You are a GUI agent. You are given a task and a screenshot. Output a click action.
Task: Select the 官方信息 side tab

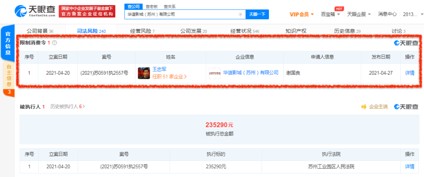(8, 43)
